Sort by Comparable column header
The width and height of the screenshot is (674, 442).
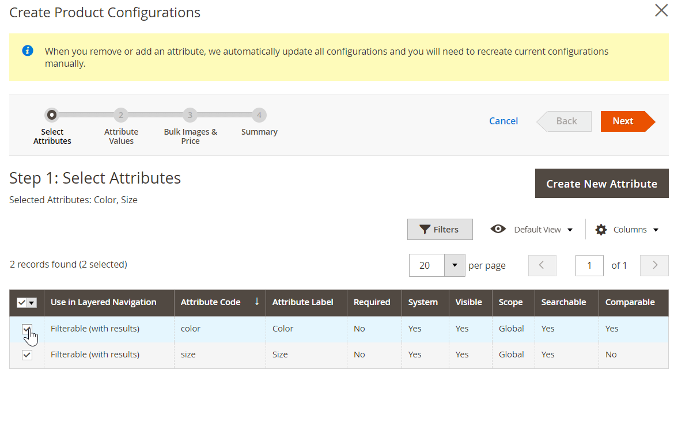tap(634, 302)
